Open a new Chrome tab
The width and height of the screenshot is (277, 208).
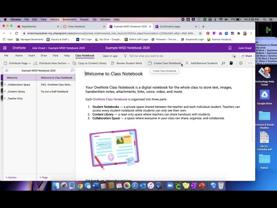pos(203,26)
